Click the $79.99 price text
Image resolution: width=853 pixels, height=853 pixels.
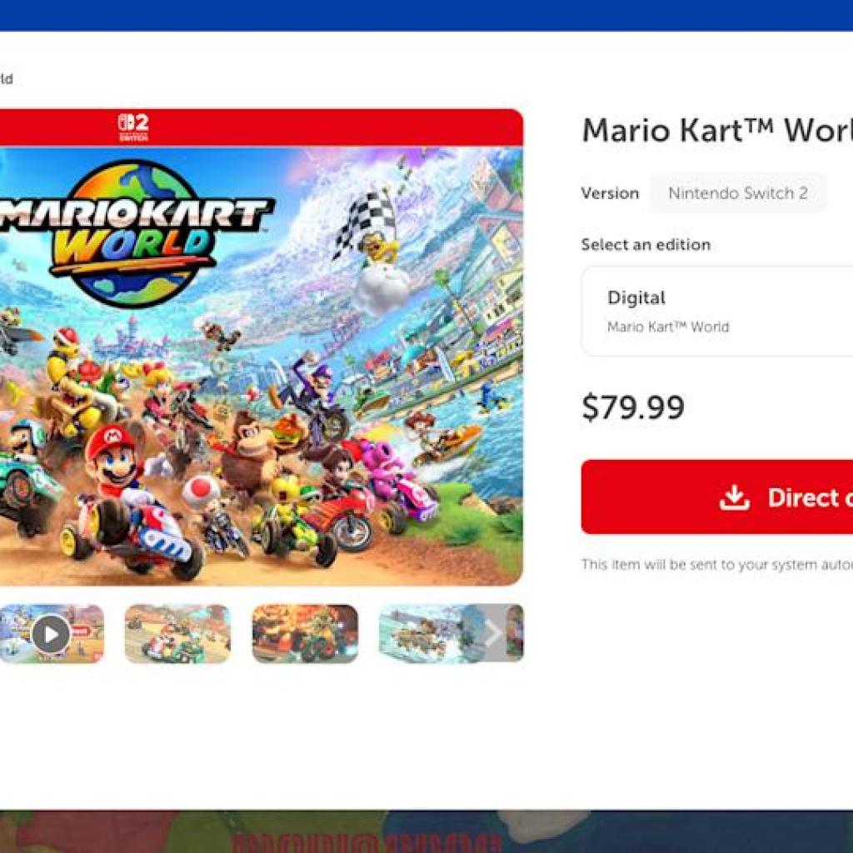633,407
